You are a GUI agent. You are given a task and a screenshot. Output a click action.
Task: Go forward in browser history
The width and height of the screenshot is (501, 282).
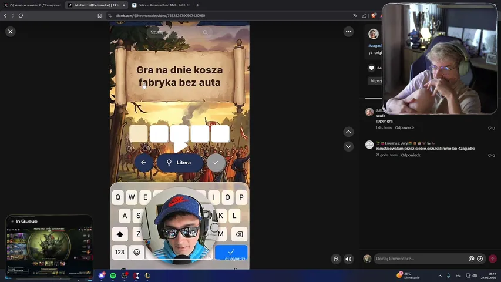(x=13, y=16)
